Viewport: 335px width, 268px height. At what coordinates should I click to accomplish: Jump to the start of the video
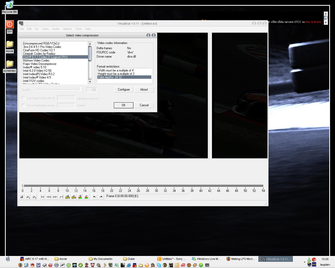42,197
